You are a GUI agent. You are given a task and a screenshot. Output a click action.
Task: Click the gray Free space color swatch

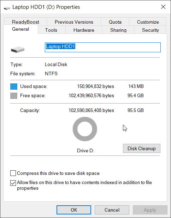coord(14,96)
